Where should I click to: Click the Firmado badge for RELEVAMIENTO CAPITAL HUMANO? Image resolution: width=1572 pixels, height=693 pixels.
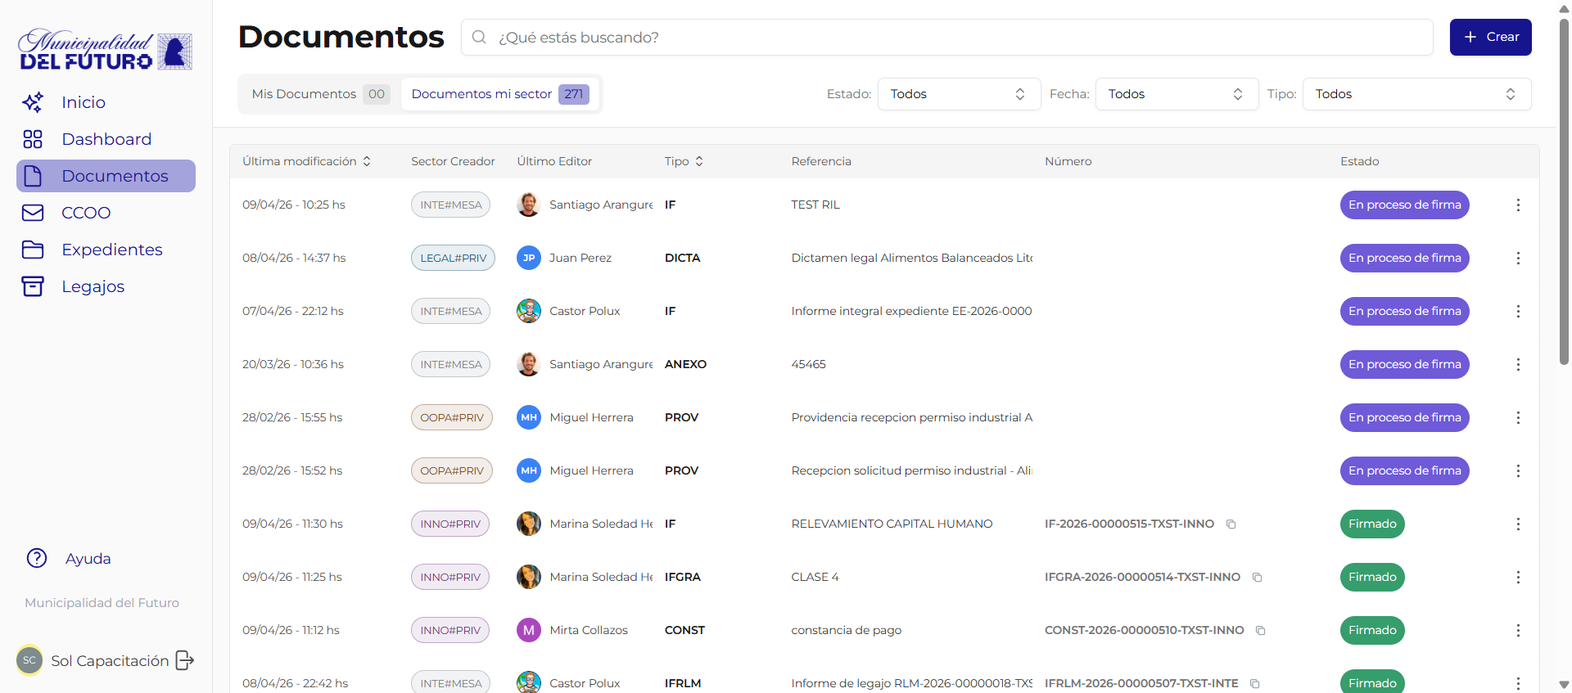point(1371,524)
